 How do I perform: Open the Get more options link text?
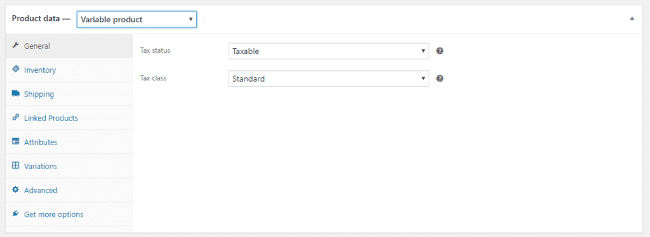tap(54, 214)
